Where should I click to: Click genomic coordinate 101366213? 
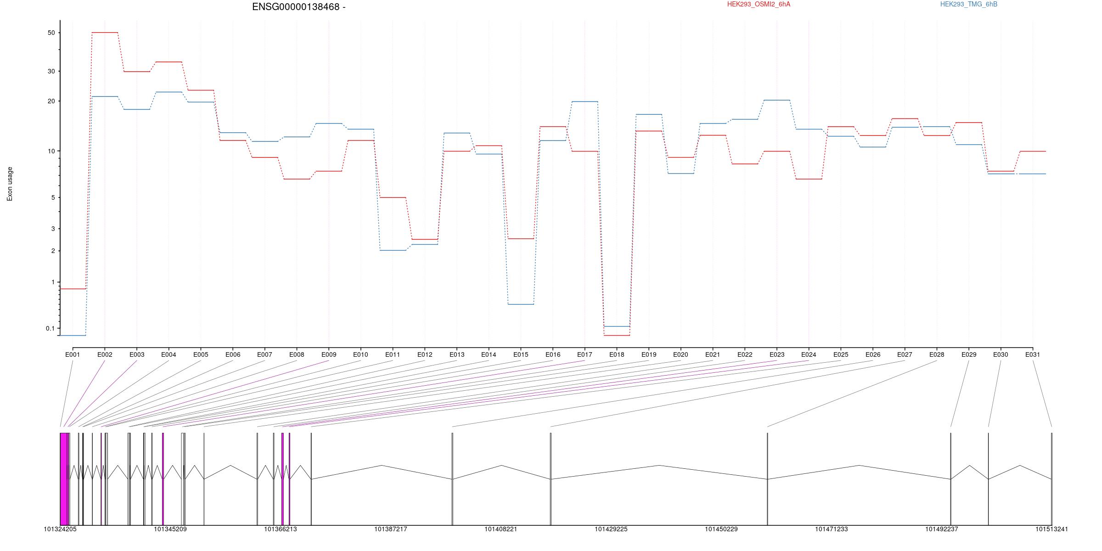[281, 529]
